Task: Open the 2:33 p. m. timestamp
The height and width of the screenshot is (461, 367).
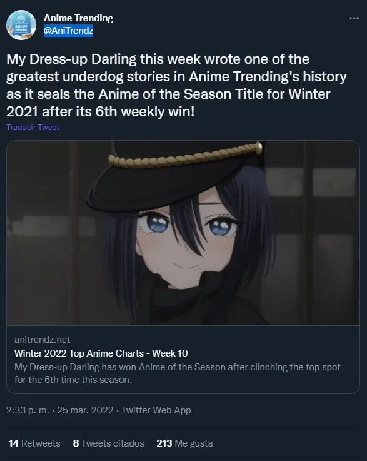Action: (28, 410)
